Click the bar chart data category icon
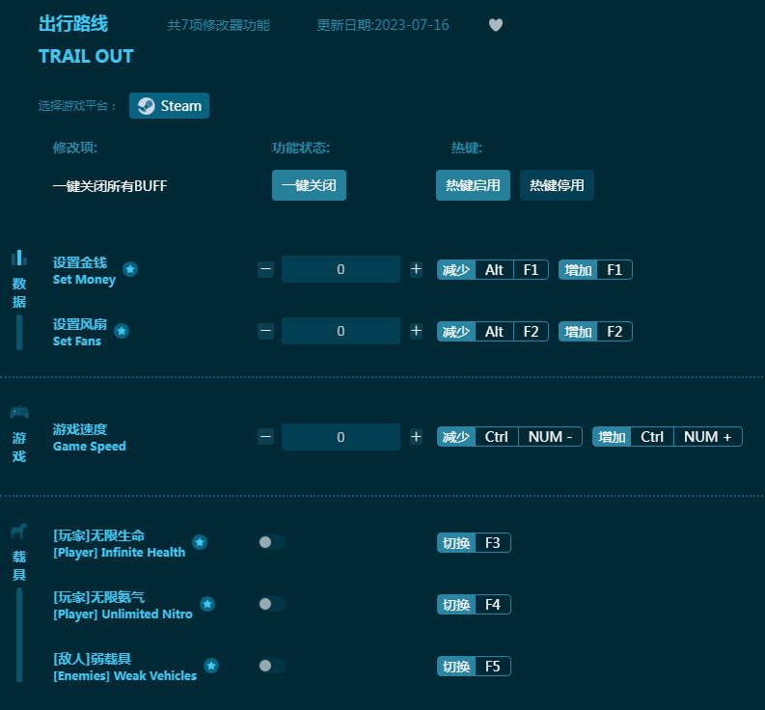The height and width of the screenshot is (710, 765). 19,258
